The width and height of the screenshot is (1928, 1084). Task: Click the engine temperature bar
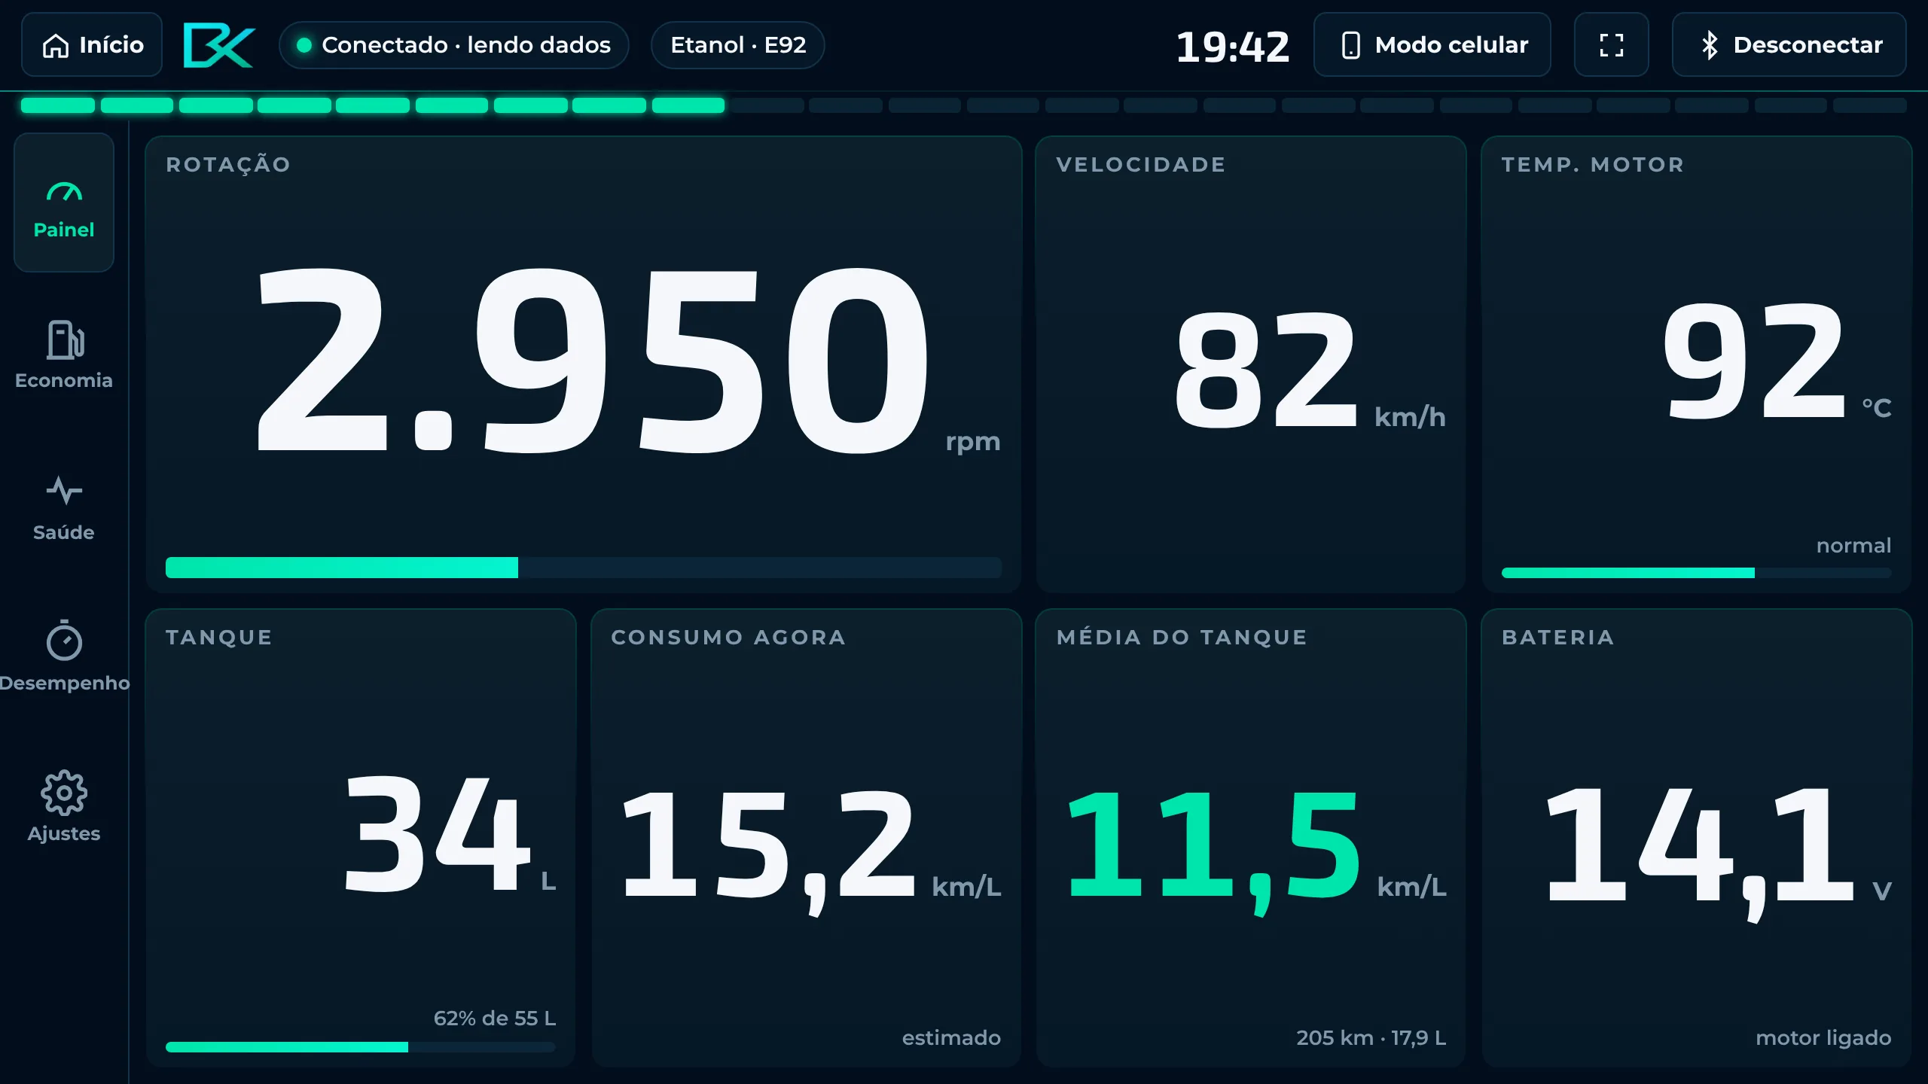tap(1696, 573)
